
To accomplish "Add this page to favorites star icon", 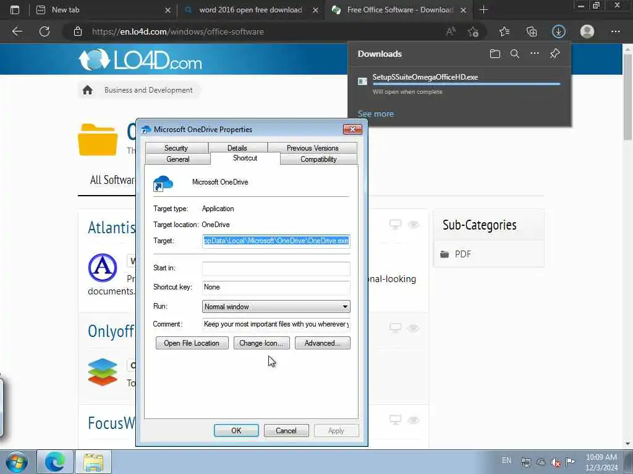I will (473, 31).
